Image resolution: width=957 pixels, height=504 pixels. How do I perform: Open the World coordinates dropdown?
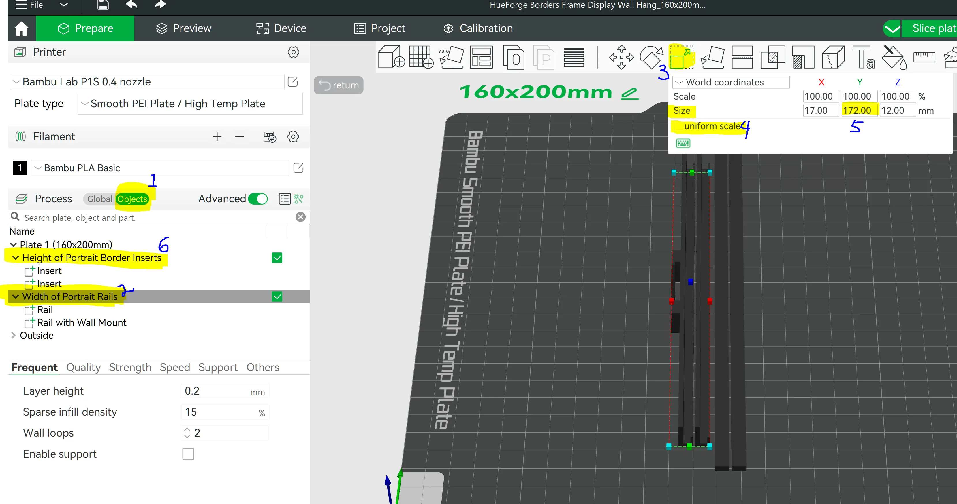point(730,82)
